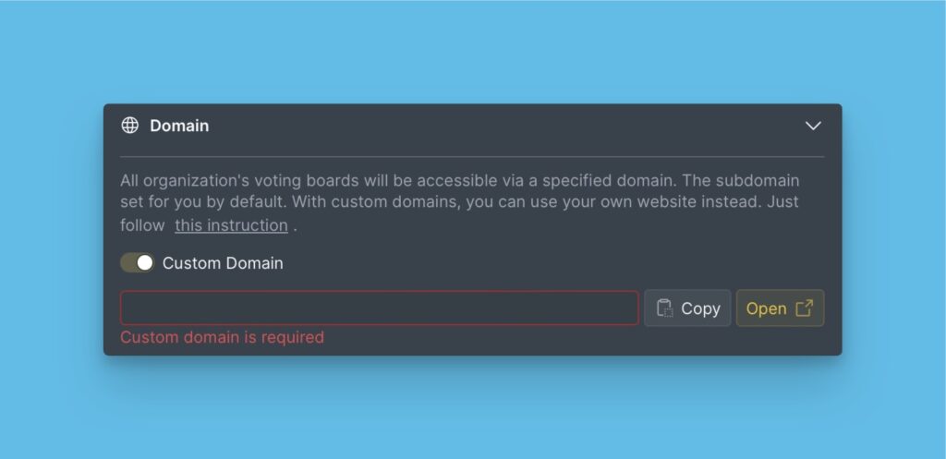Click the divider line under Domain header
The image size is (946, 459).
tap(471, 157)
